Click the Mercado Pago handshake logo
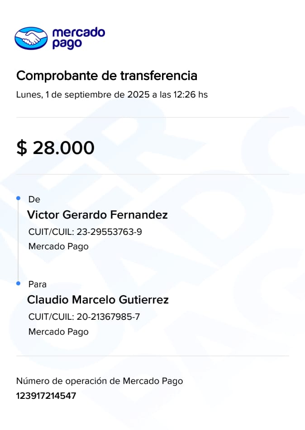Image resolution: width=305 pixels, height=430 pixels. pos(31,38)
